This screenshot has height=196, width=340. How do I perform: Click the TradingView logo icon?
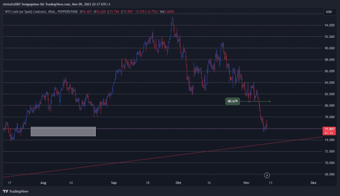click(5, 192)
